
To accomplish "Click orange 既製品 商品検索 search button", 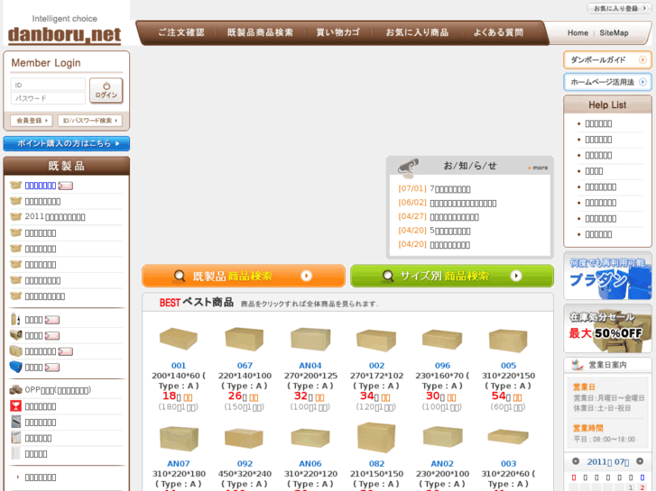I will [x=244, y=276].
